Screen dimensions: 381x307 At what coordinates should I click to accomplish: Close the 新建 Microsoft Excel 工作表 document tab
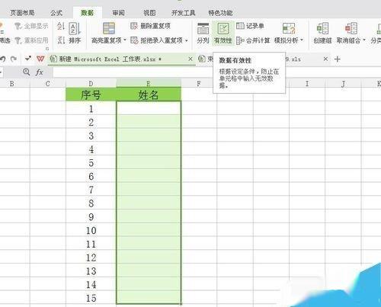click(190, 59)
